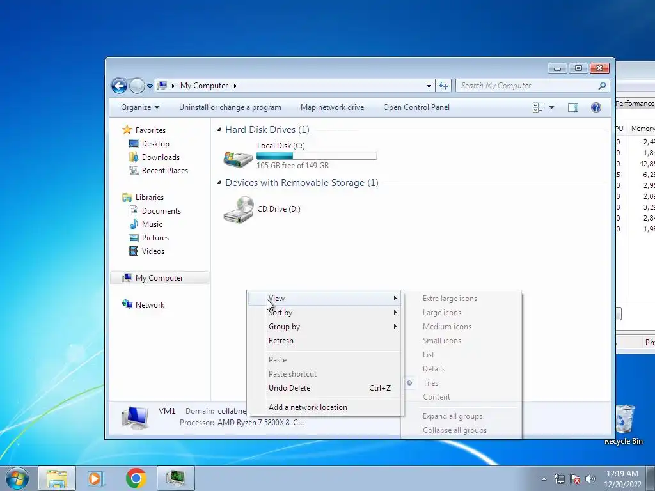Open the view options dropdown arrow

551,107
